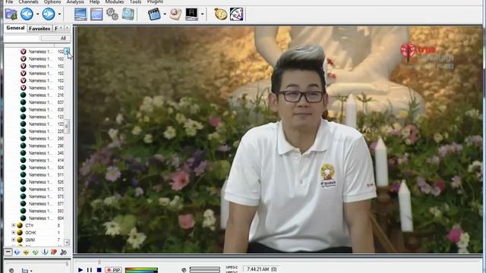Switch to the General tab

coord(15,28)
